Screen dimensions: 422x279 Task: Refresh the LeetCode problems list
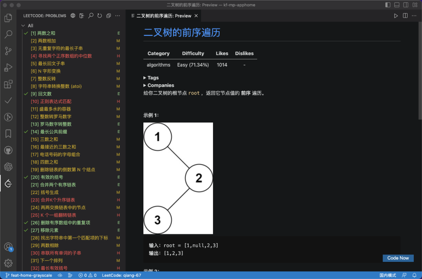point(100,16)
